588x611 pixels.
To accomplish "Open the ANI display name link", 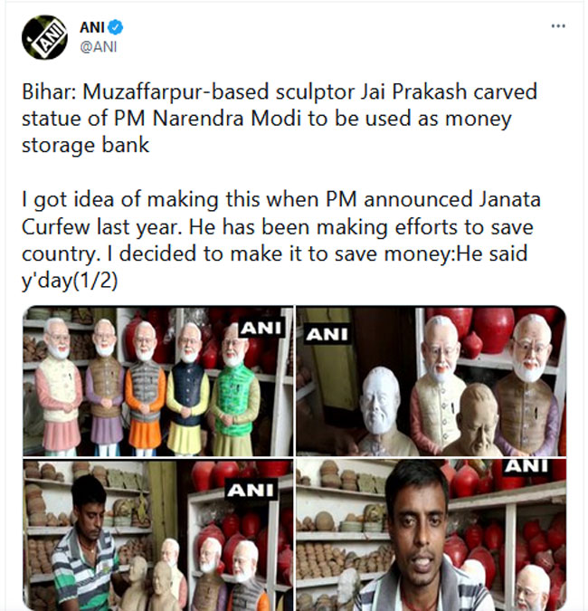I will pos(92,27).
